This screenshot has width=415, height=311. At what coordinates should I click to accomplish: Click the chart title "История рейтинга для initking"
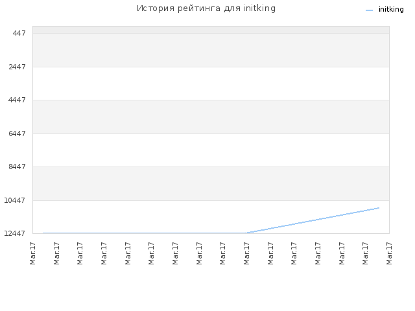[x=206, y=8]
